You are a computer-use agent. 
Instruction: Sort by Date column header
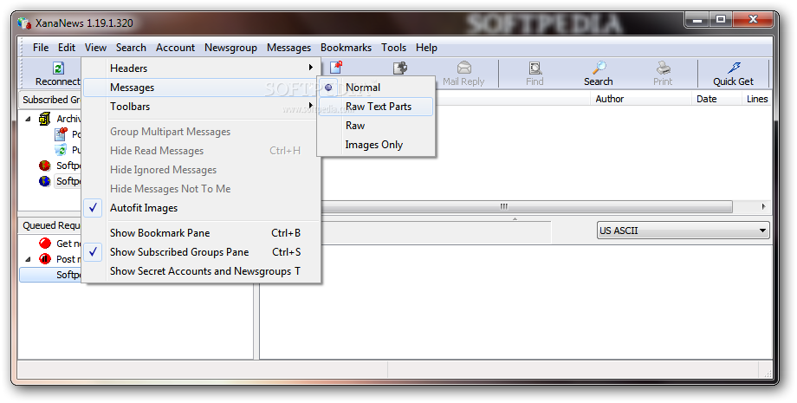point(716,99)
